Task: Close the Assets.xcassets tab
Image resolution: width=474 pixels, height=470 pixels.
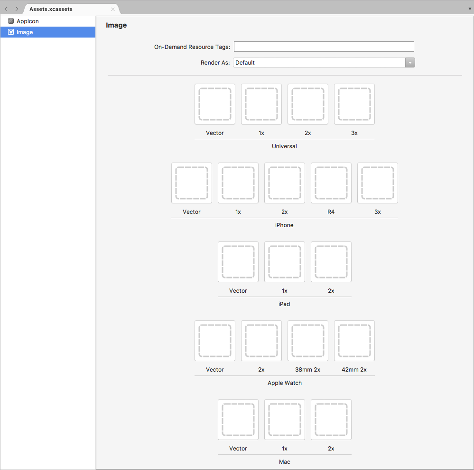Action: tap(113, 9)
